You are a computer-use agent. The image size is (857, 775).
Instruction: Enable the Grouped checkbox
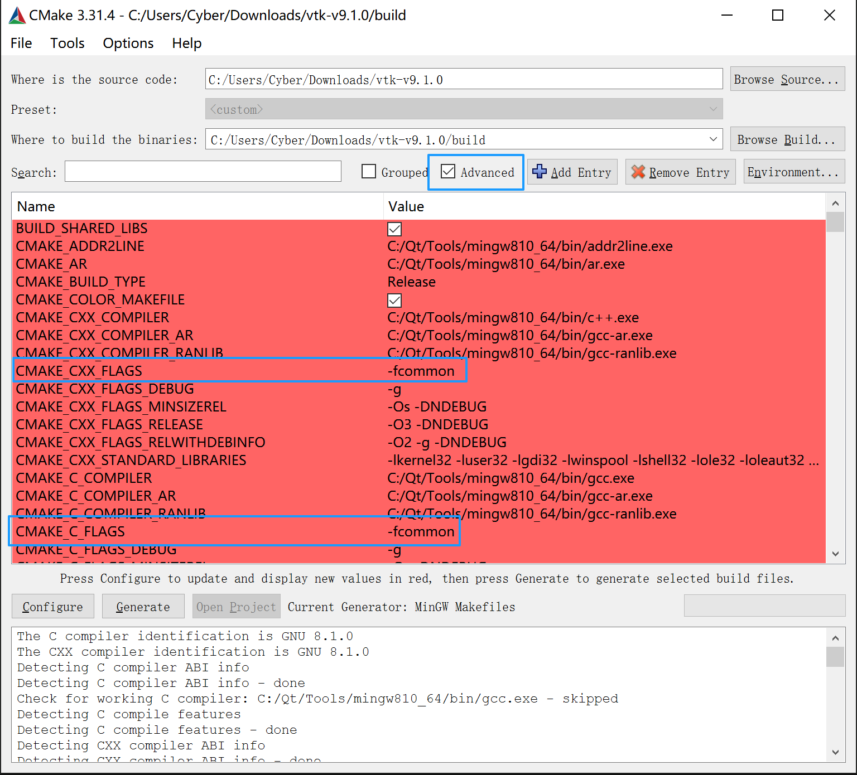pos(369,172)
